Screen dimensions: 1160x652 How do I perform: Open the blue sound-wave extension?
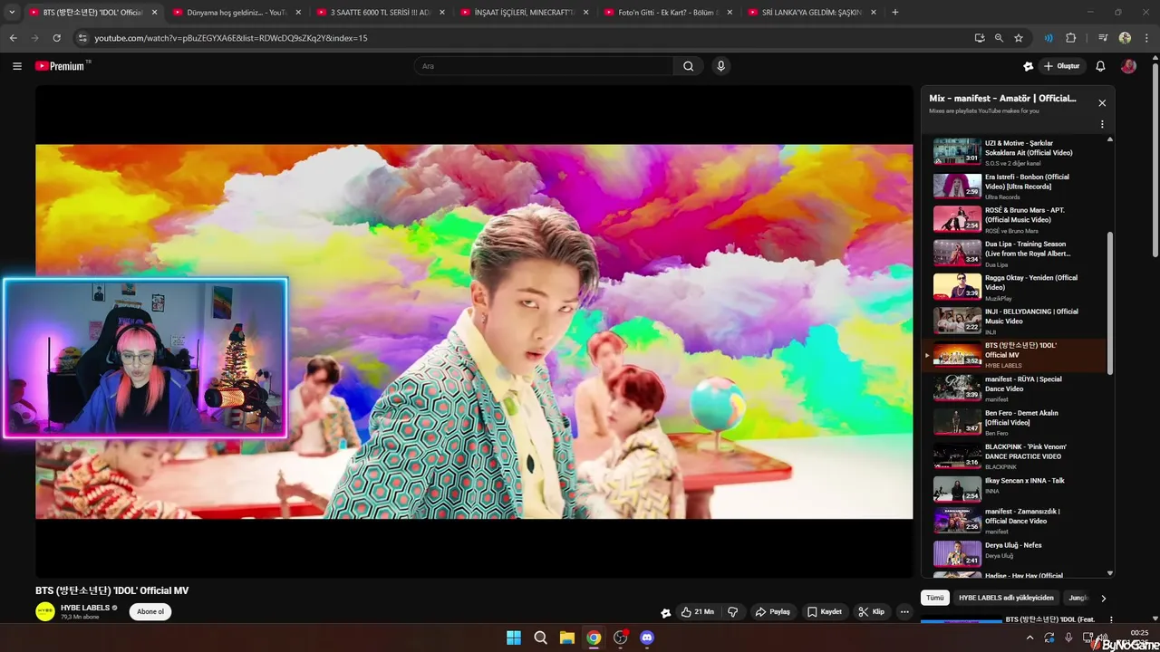[x=1049, y=38]
